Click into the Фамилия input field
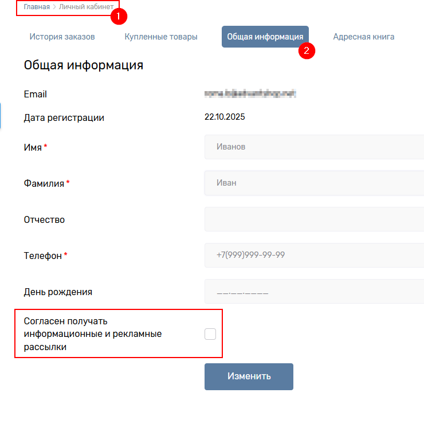The image size is (424, 424). tap(314, 183)
